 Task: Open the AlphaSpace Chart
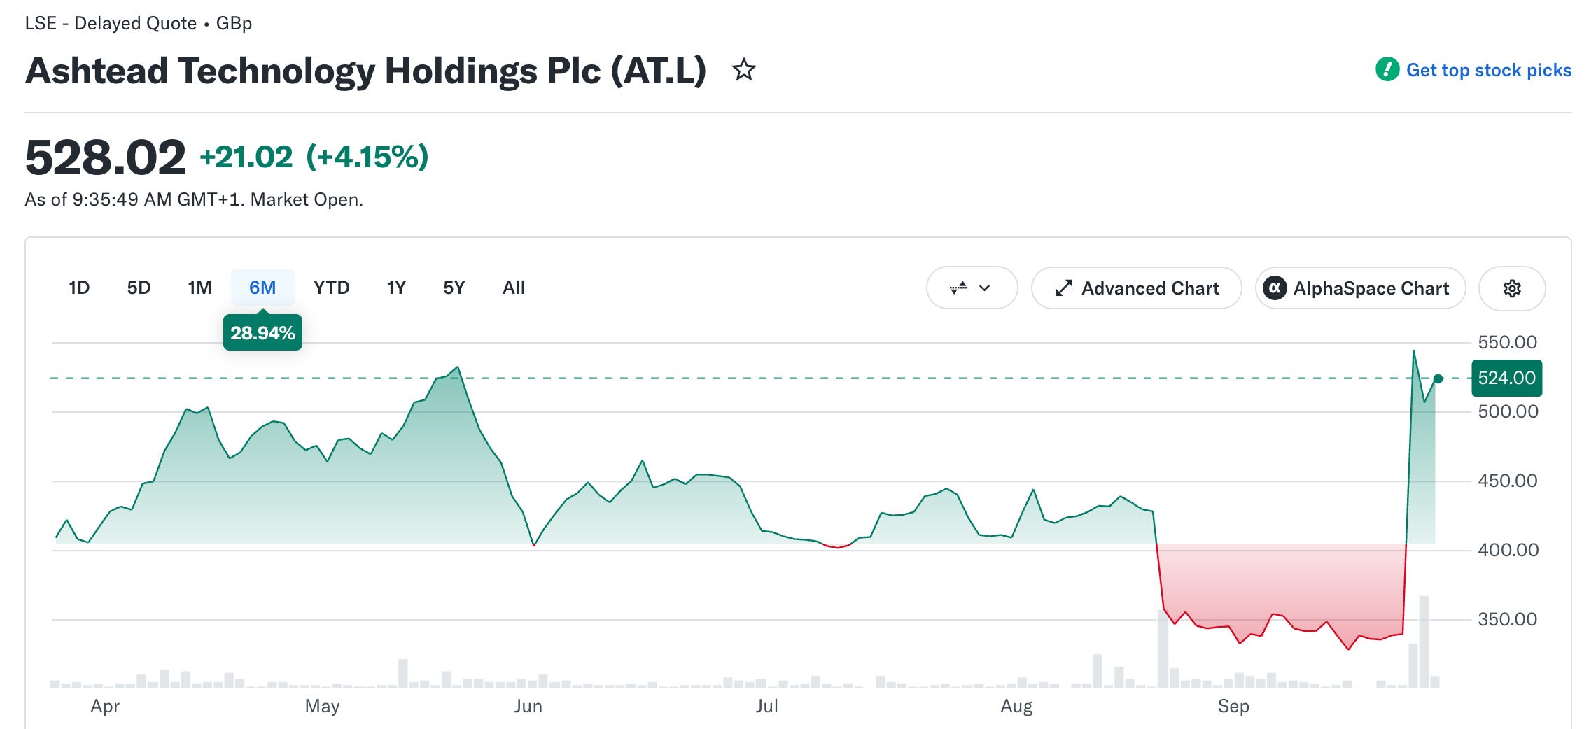[1360, 288]
